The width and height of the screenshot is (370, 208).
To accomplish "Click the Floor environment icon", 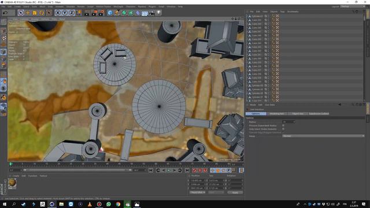I will pos(145,13).
